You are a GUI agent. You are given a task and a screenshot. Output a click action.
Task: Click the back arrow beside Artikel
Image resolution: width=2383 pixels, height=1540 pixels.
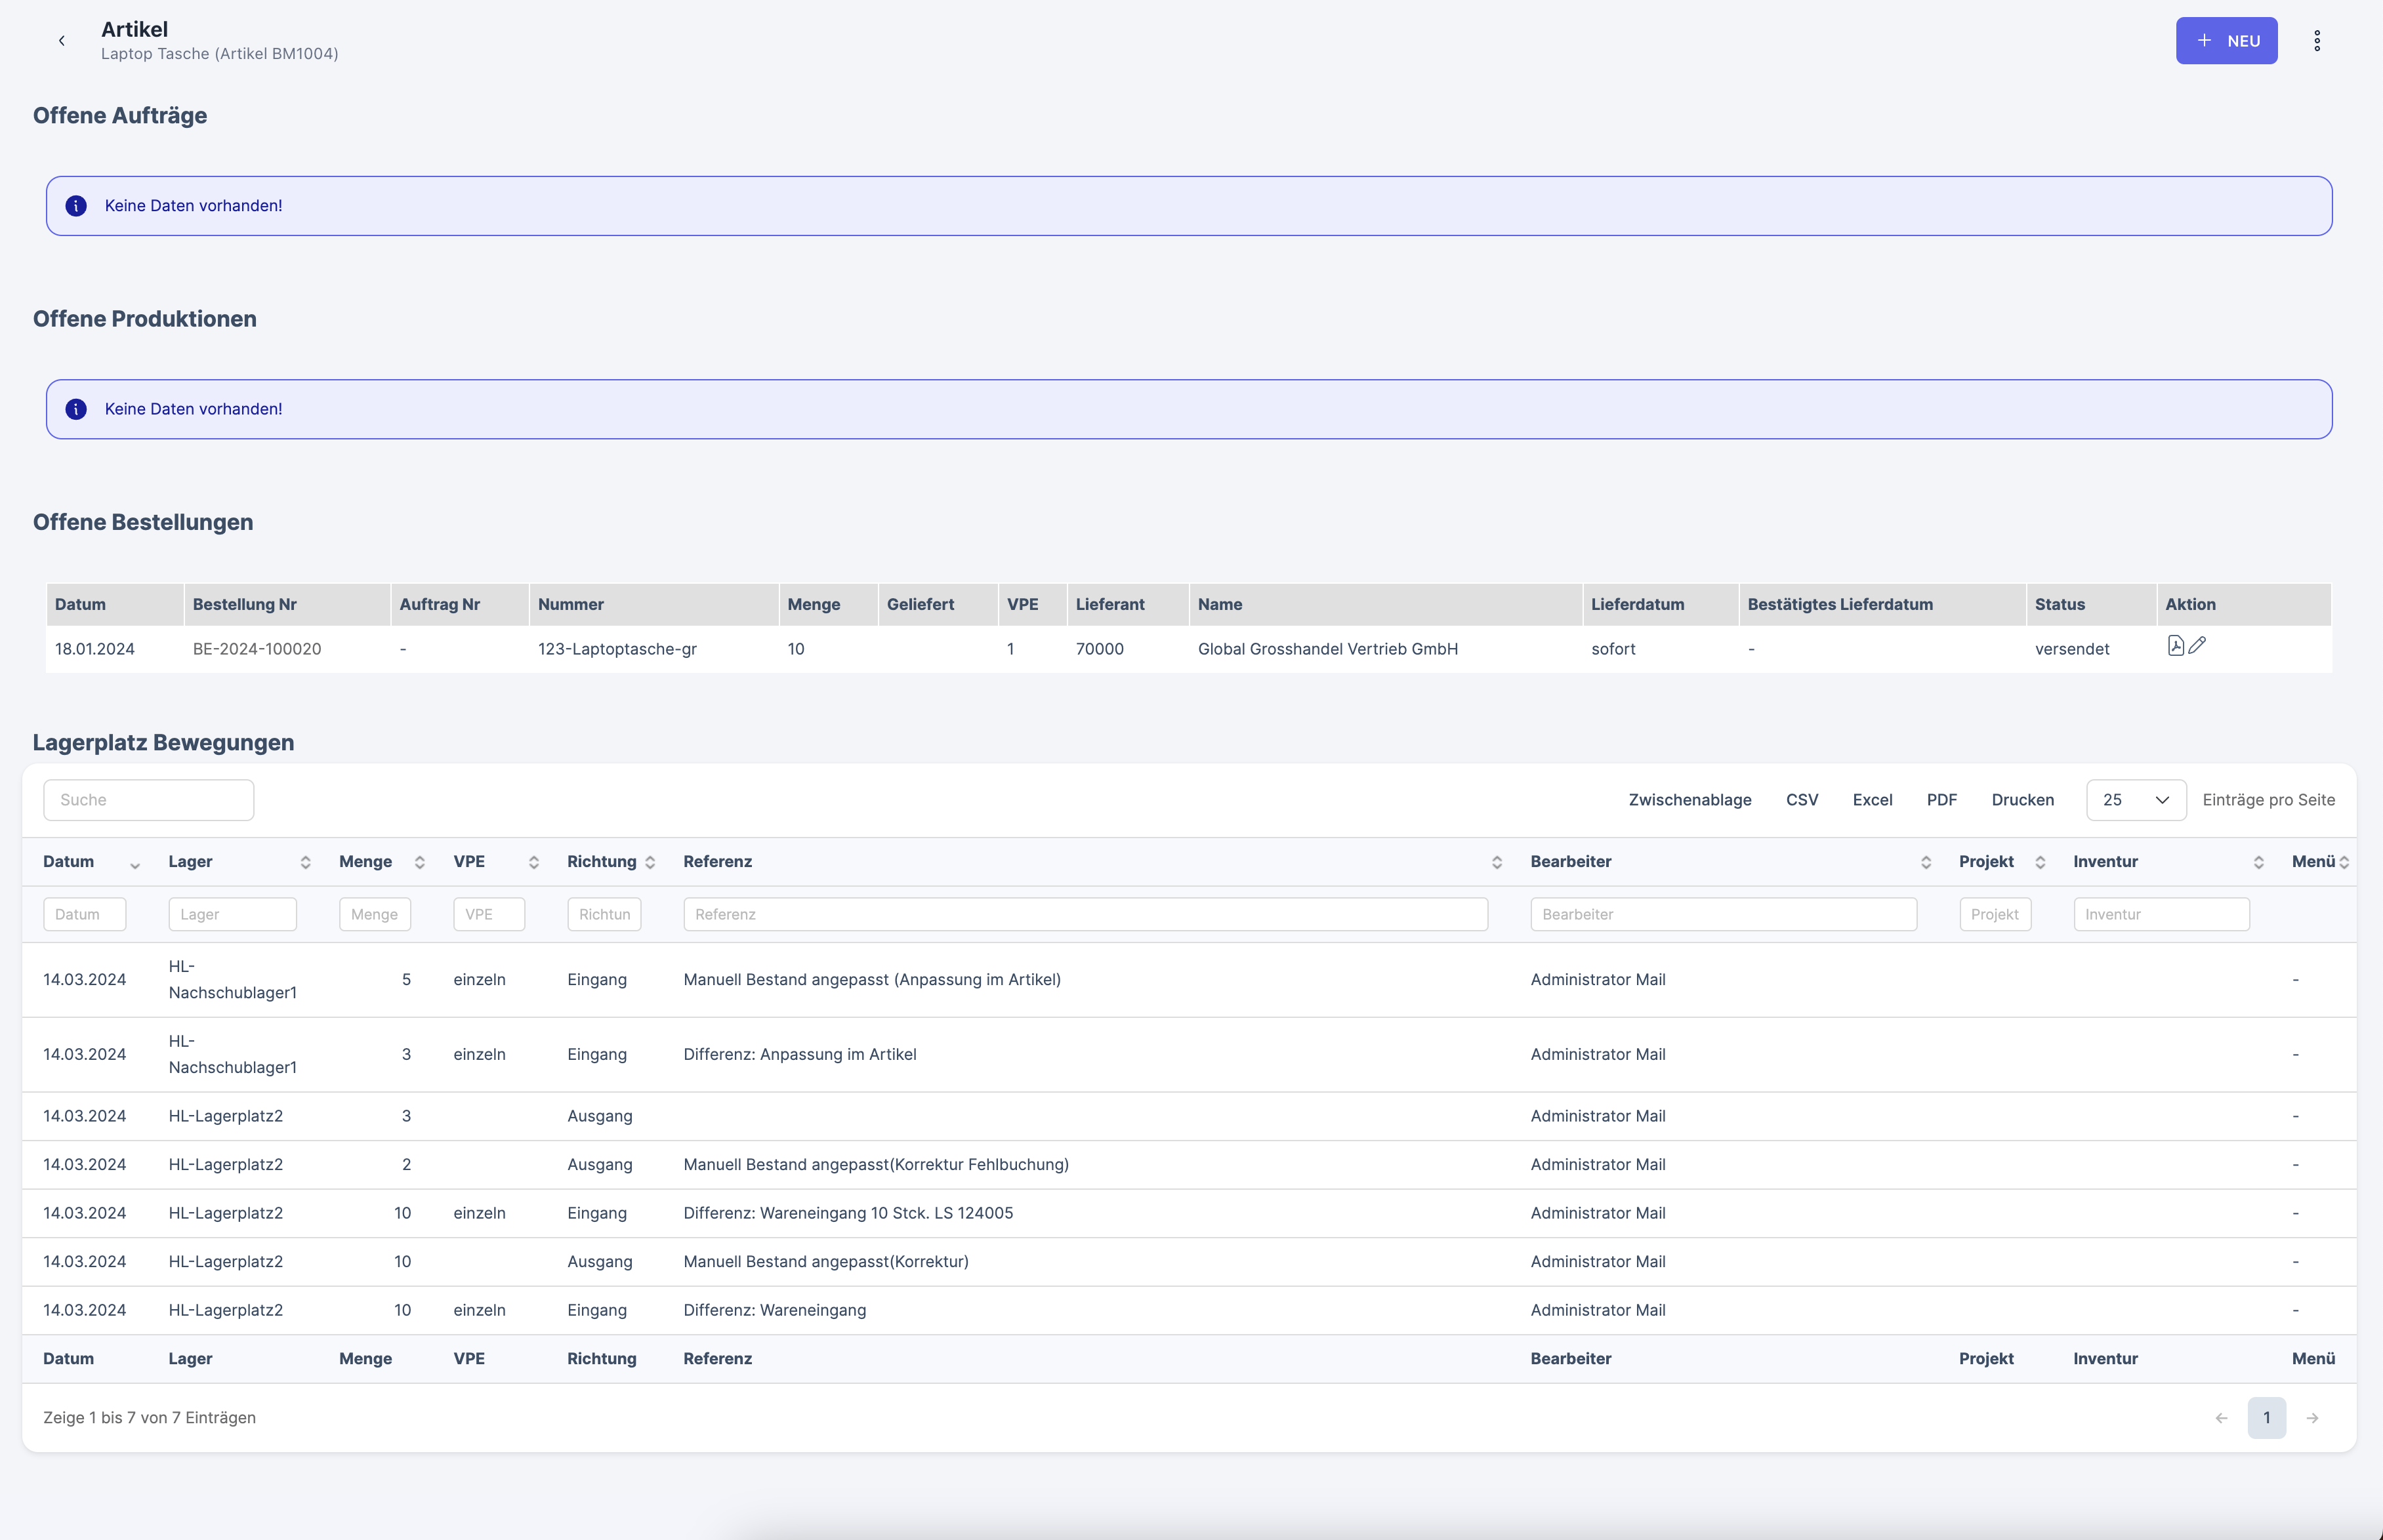coord(62,41)
